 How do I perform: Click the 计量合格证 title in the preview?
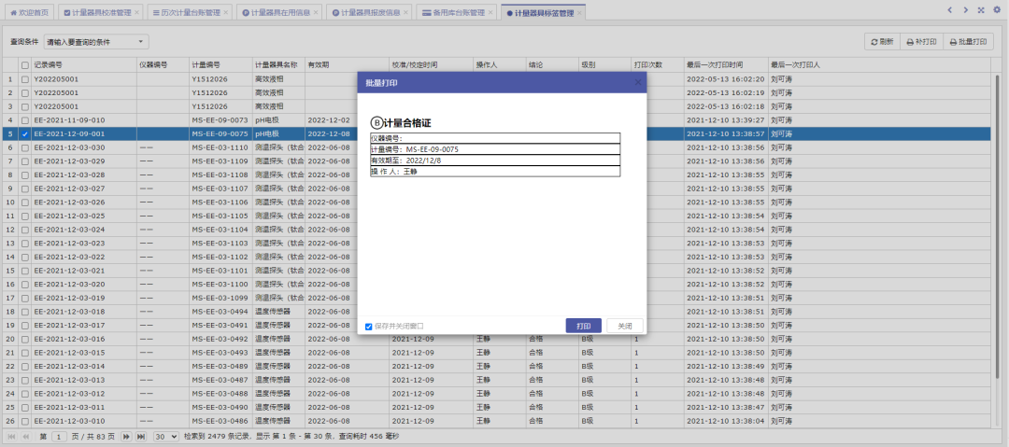(x=406, y=123)
